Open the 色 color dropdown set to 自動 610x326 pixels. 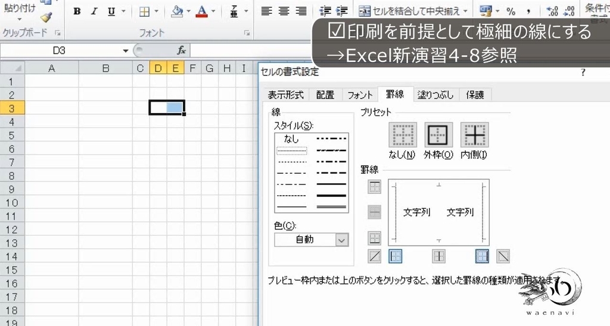click(x=311, y=240)
